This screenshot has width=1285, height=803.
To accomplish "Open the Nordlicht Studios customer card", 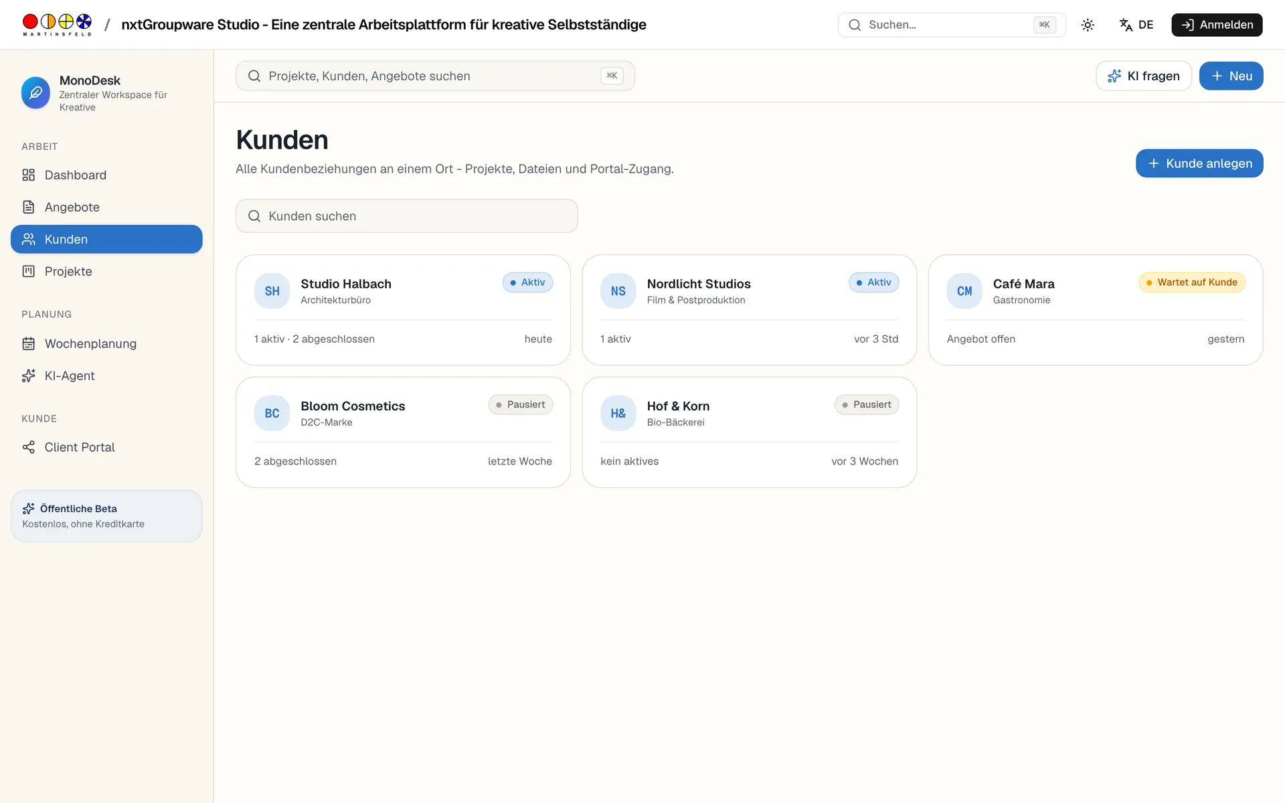I will [749, 310].
